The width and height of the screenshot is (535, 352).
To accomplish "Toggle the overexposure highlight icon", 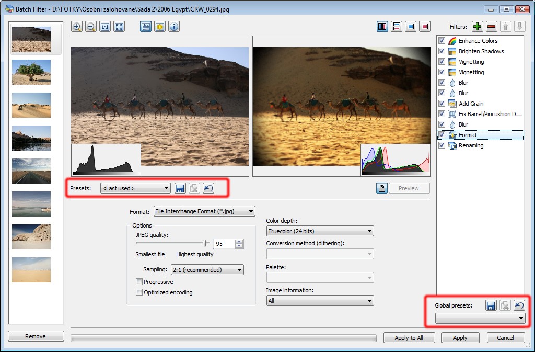I will coord(160,27).
